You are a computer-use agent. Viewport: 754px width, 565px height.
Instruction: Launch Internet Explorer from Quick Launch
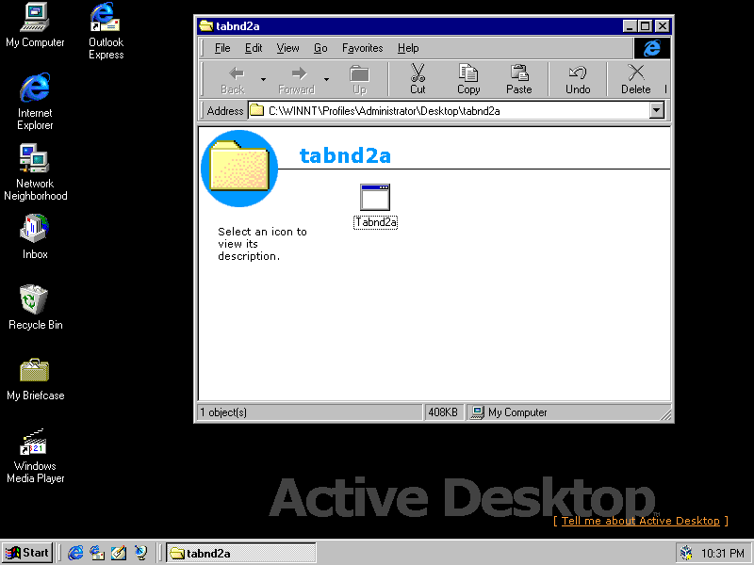point(75,553)
